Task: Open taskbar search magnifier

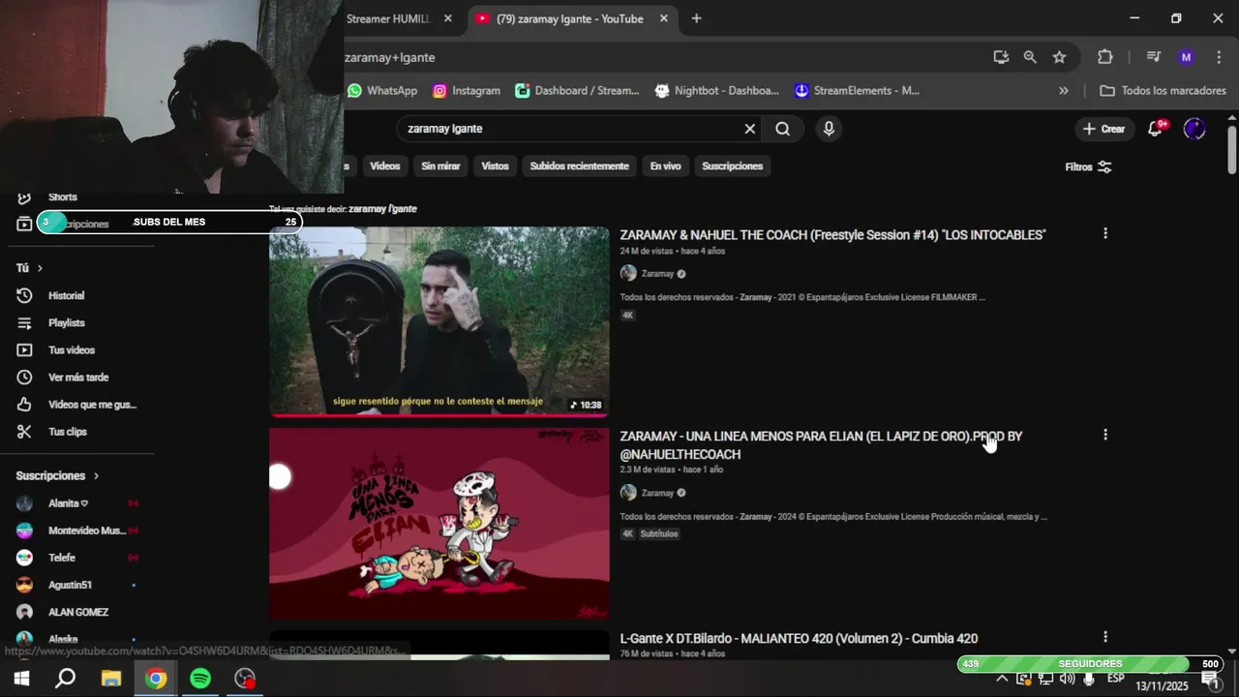Action: 66,679
